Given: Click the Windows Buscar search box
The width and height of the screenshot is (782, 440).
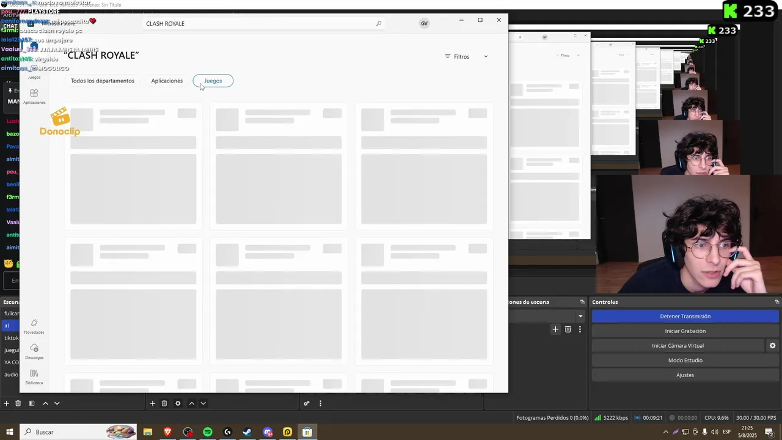Looking at the screenshot, I should click(78, 432).
